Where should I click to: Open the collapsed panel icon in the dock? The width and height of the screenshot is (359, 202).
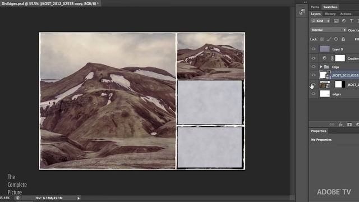[302, 12]
